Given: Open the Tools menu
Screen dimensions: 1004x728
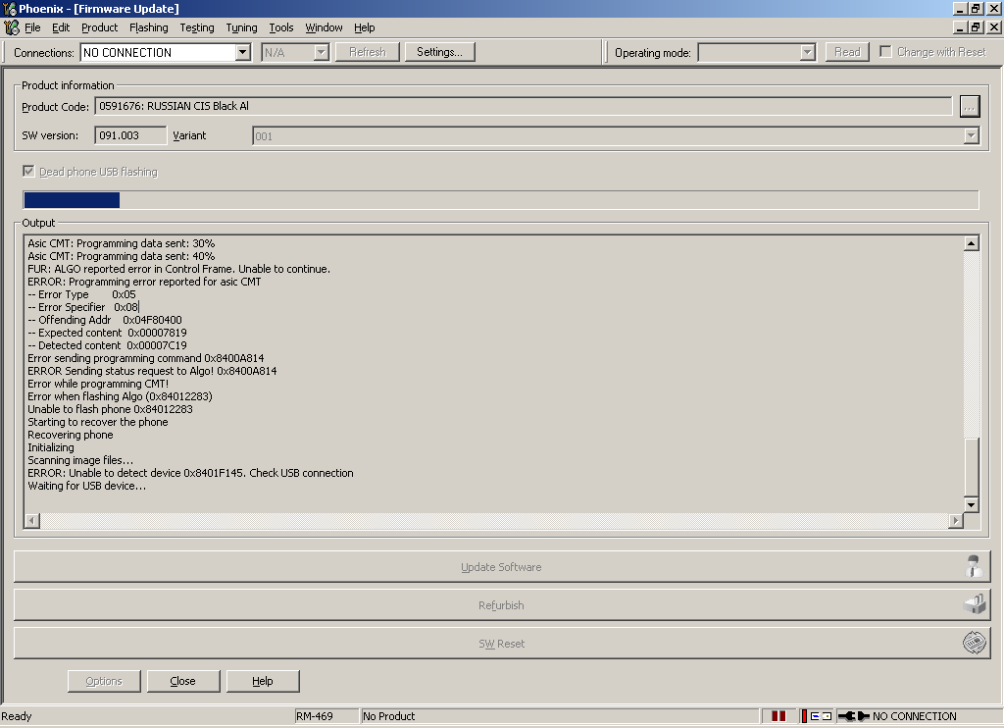Looking at the screenshot, I should [x=281, y=27].
